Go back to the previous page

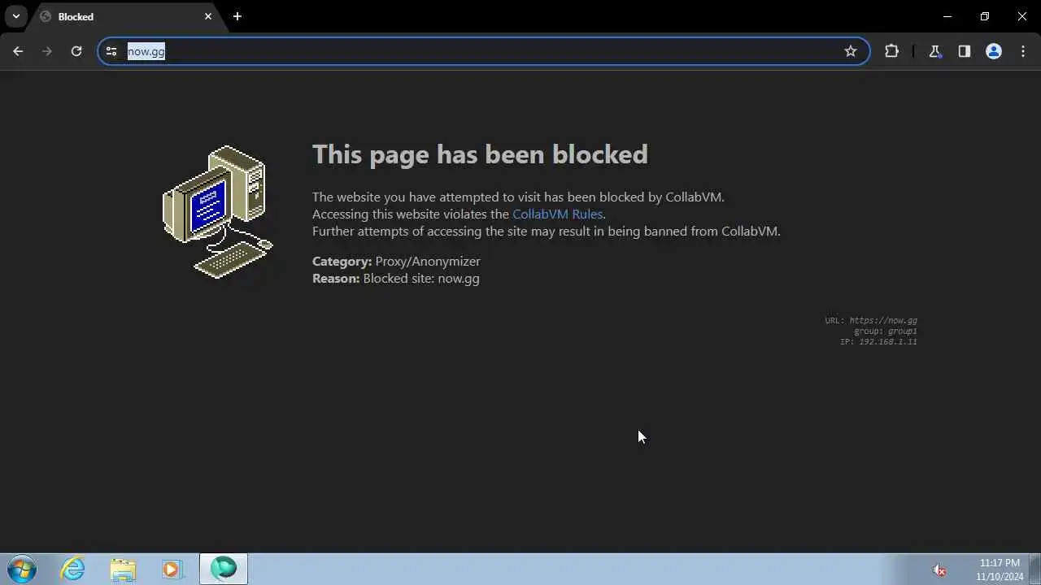point(18,51)
